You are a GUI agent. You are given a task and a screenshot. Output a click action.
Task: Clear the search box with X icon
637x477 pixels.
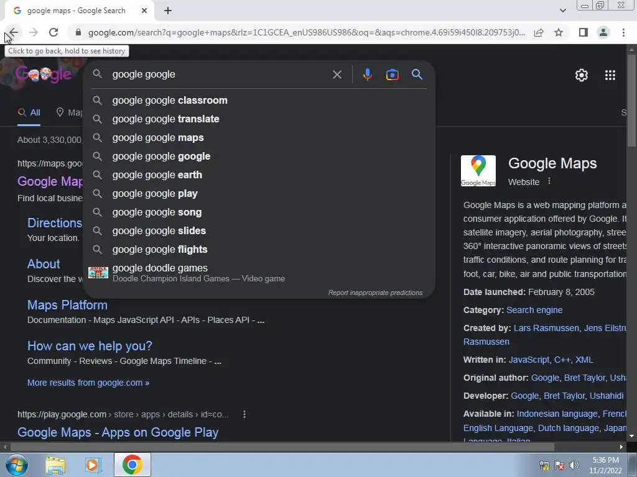click(x=337, y=75)
